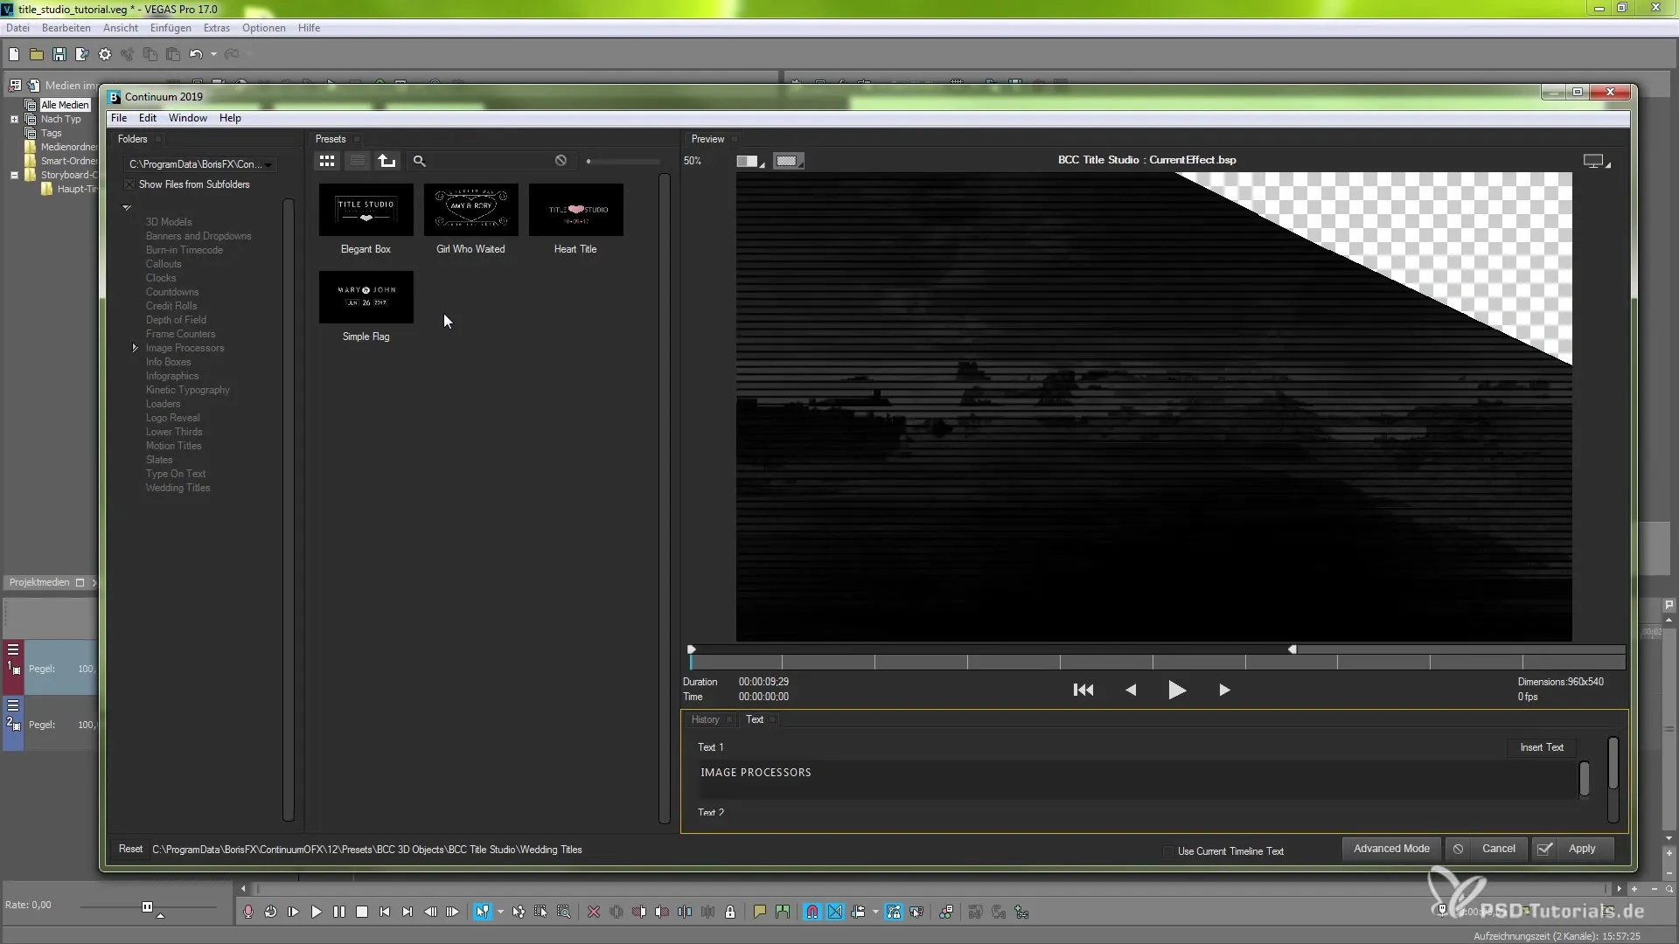Open the Wedding Titles folder
This screenshot has width=1679, height=944.
coord(178,488)
